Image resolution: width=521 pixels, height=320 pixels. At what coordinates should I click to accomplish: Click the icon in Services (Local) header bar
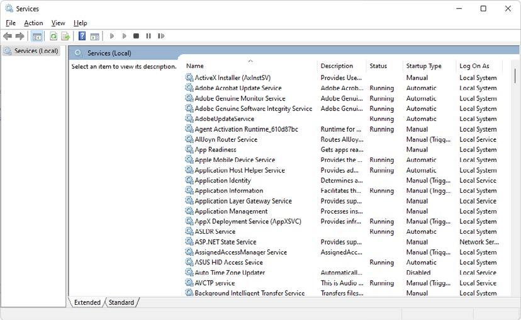79,53
